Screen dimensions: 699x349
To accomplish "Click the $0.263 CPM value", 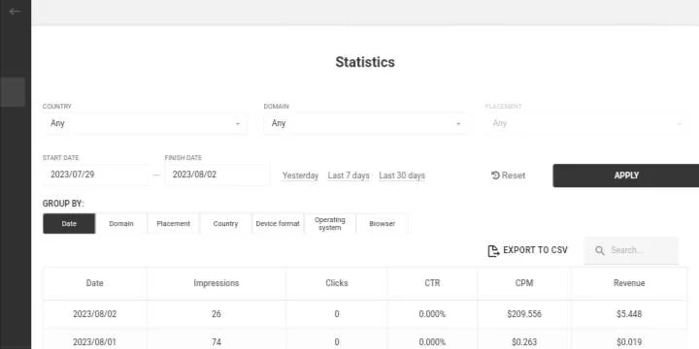I will pyautogui.click(x=524, y=342).
